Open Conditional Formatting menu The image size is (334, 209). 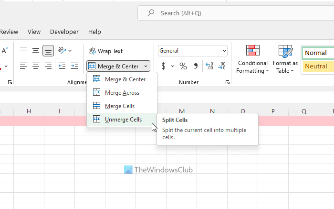click(252, 59)
